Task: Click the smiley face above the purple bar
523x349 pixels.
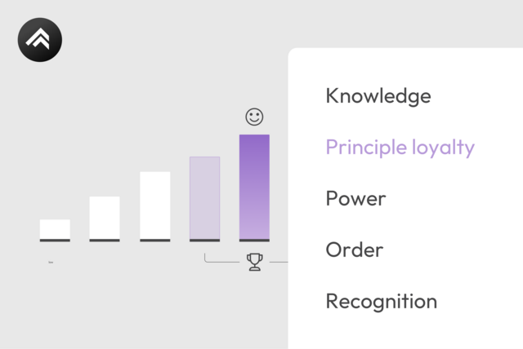Action: 254,117
